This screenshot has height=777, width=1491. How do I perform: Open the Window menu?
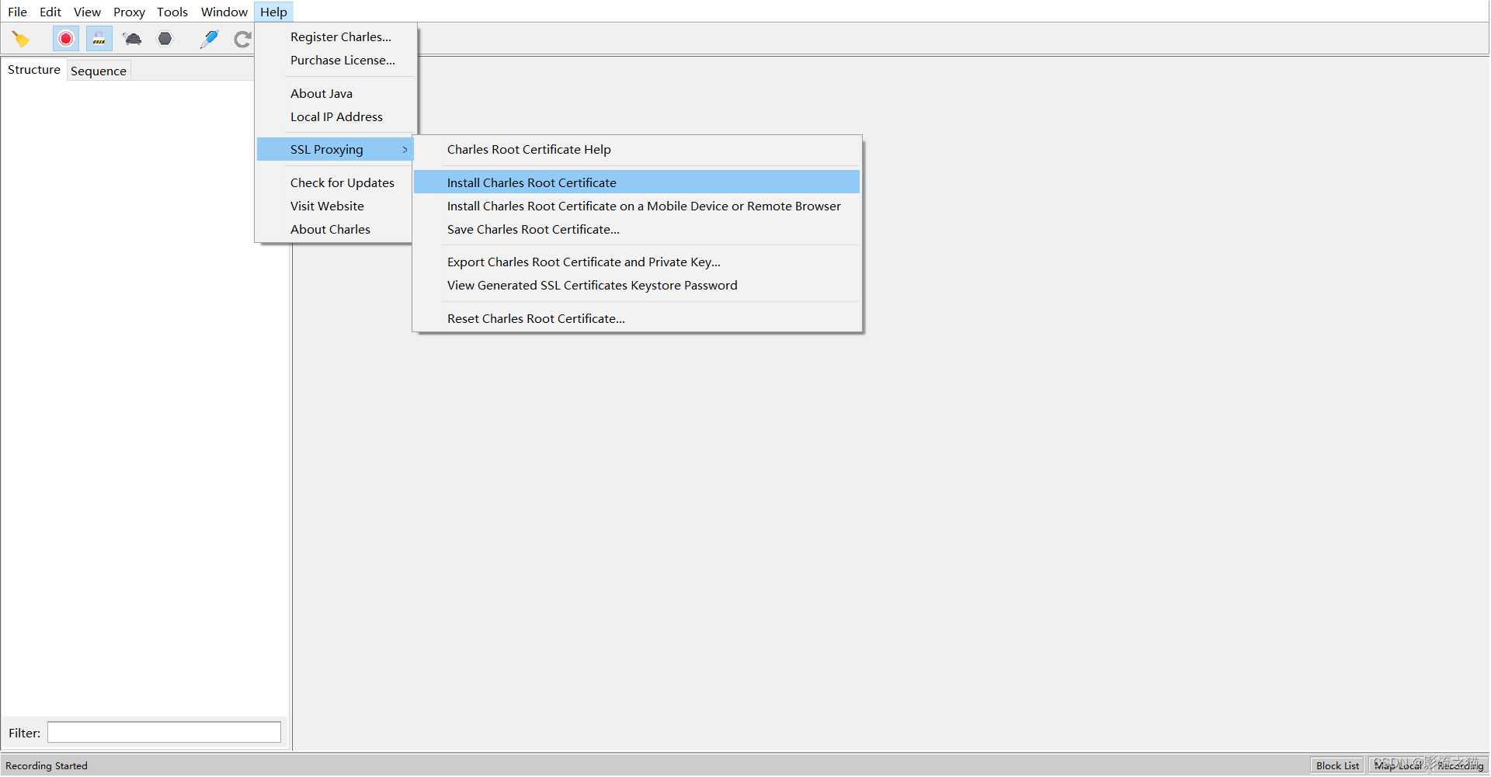click(224, 12)
